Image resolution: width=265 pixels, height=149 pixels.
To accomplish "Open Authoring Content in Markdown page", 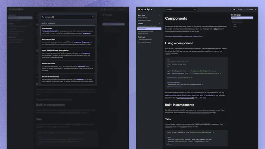I will tap(147, 26).
